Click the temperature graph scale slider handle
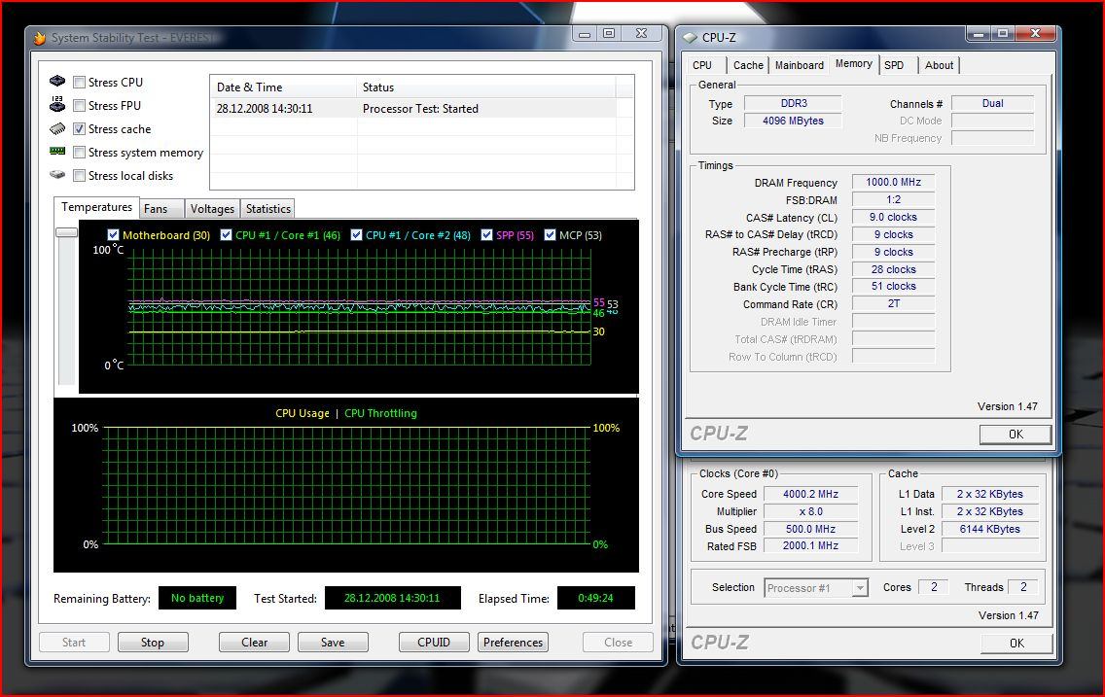 point(66,232)
